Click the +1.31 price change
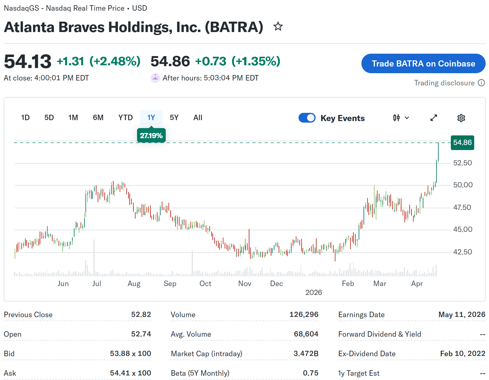489x380 pixels. (71, 61)
